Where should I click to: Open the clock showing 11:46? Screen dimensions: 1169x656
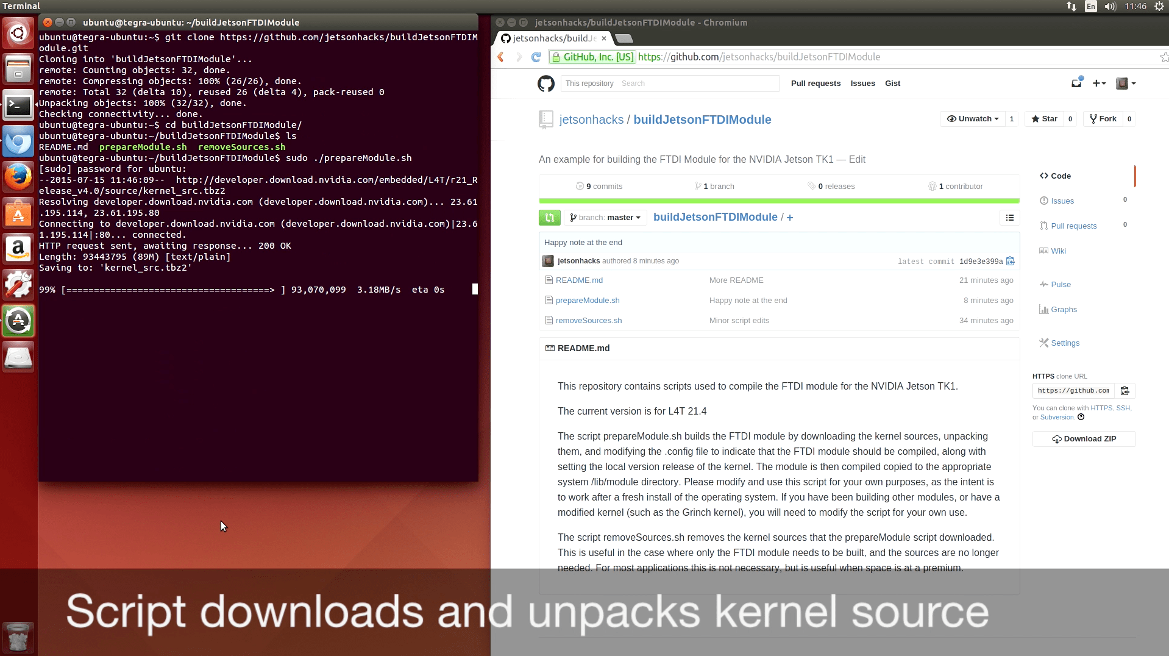[x=1135, y=6]
